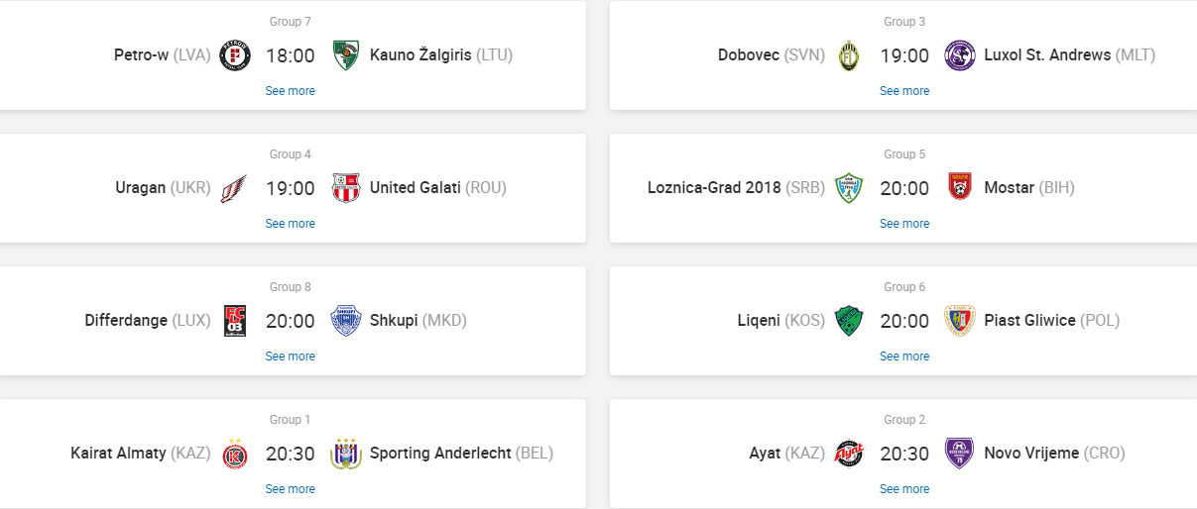Click the Uragan team logo
This screenshot has height=509, width=1197.
(235, 188)
